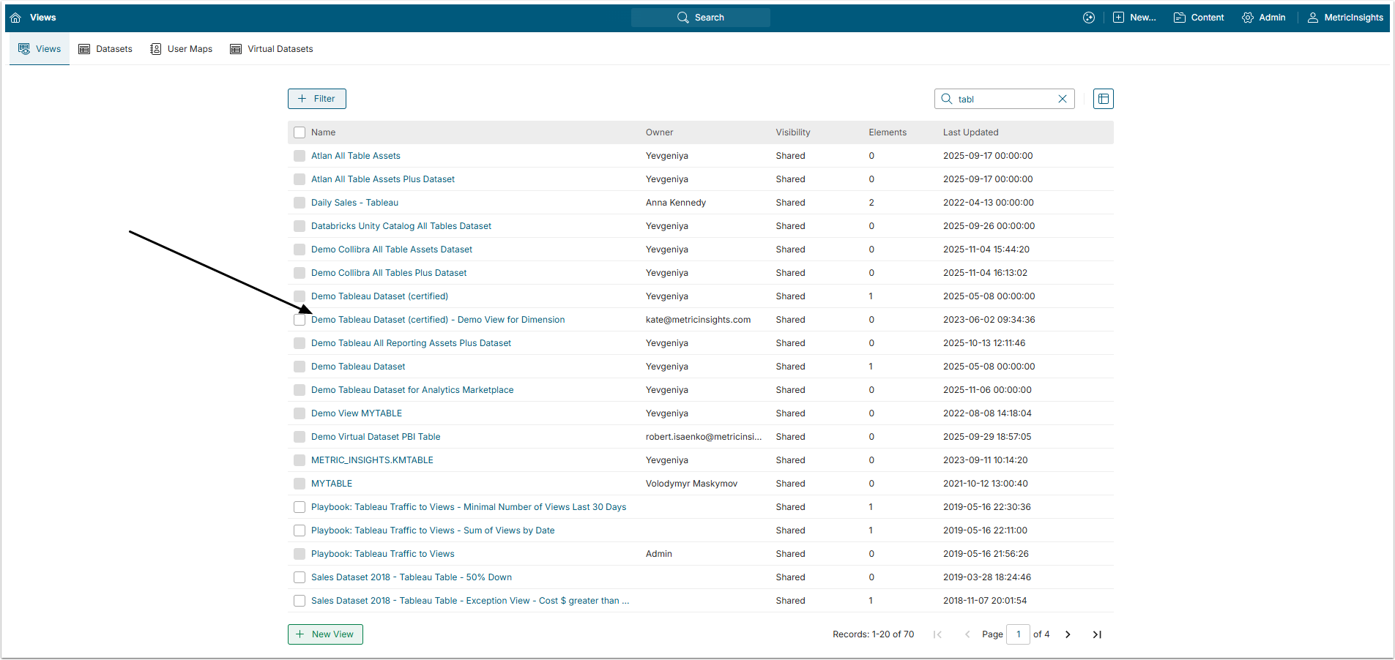Select checkbox for Playbook Sum of Views by Date
Screen dimensions: 1395x660
click(300, 530)
